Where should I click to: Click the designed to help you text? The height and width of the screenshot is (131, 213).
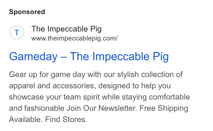(x=135, y=86)
